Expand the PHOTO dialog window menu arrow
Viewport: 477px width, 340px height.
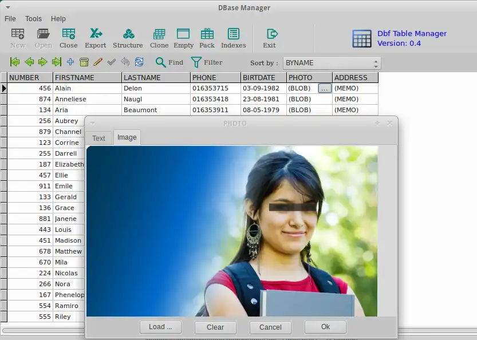click(93, 123)
